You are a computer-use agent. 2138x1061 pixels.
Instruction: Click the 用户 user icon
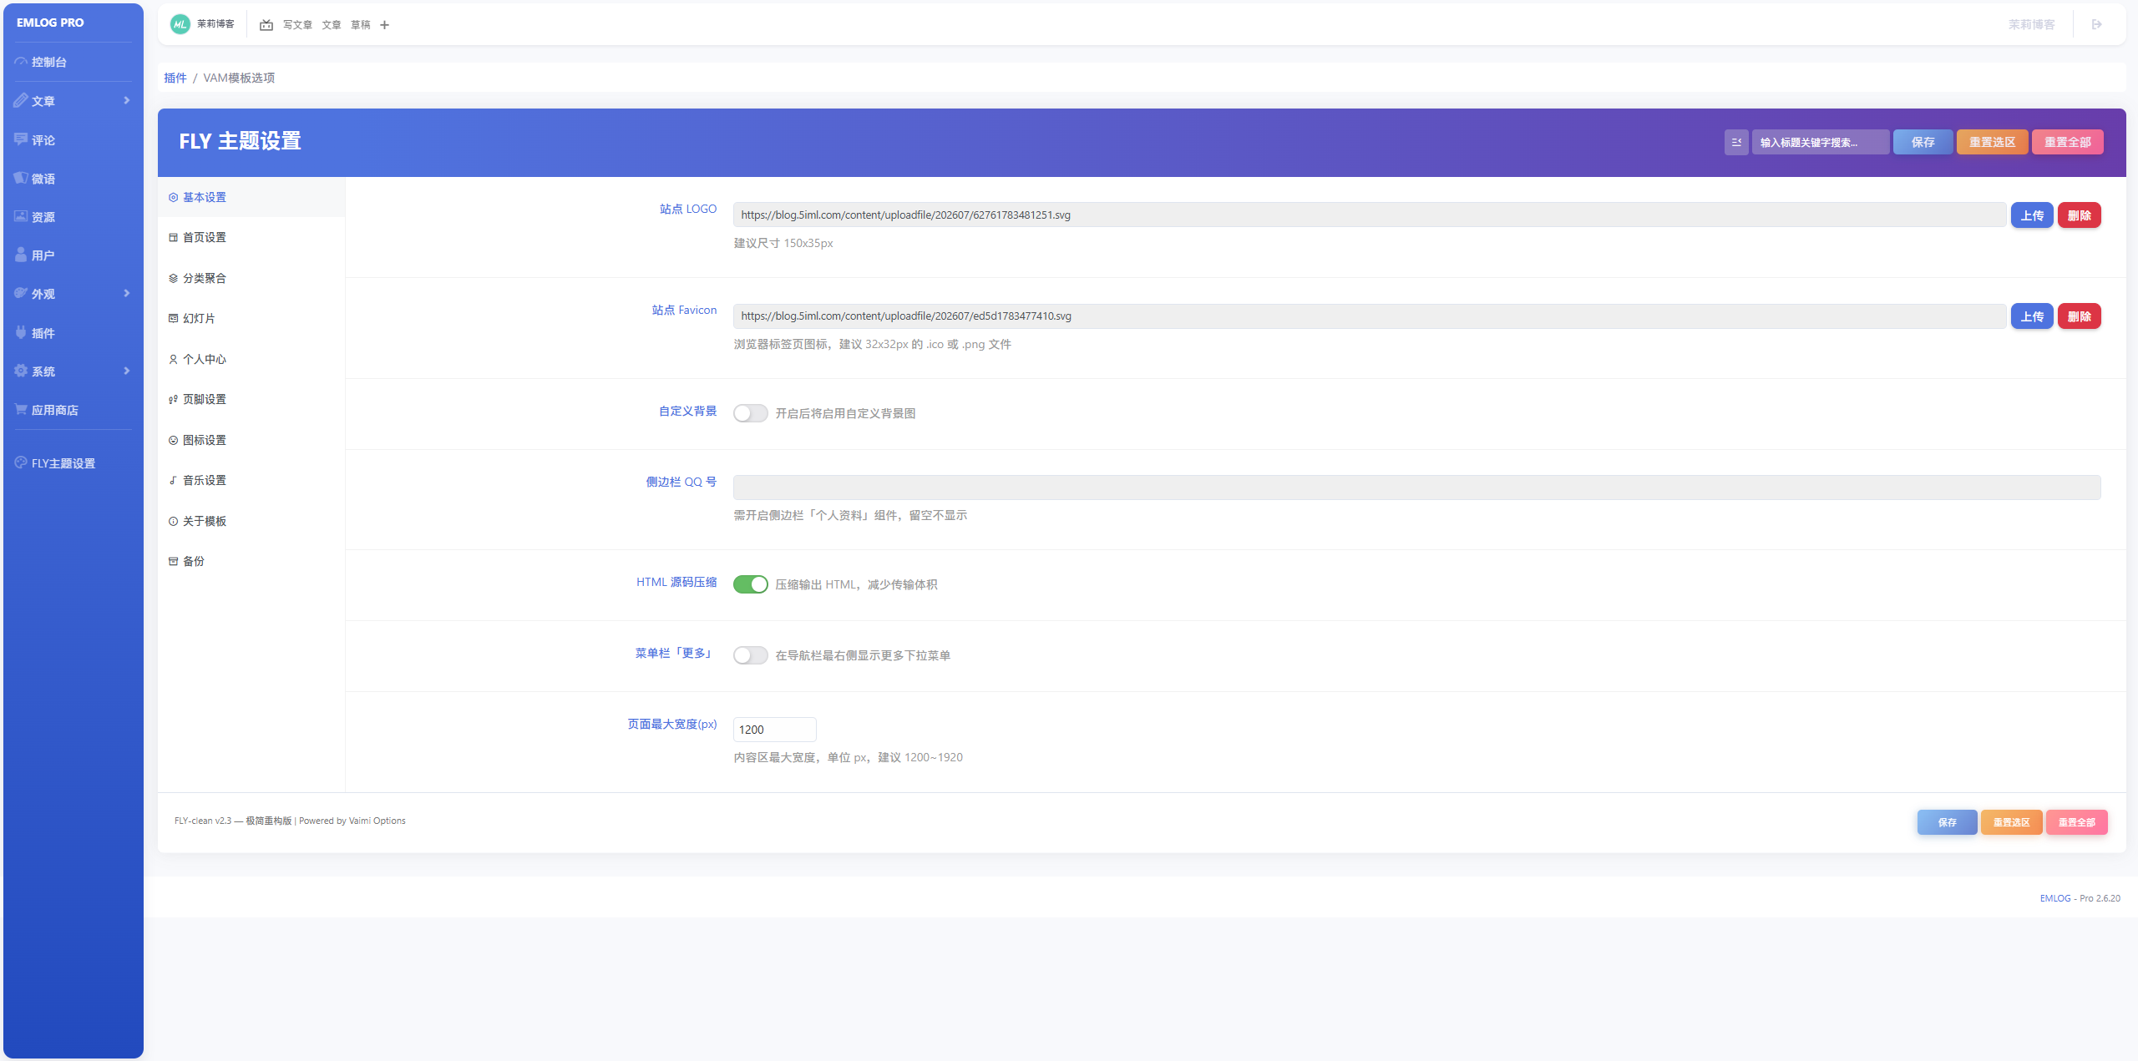(21, 255)
